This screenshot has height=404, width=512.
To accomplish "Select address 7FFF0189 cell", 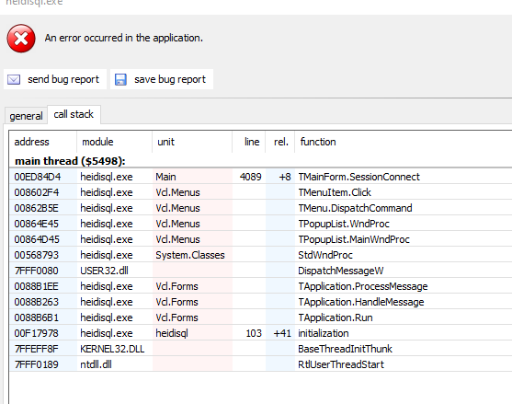I will pyautogui.click(x=36, y=364).
